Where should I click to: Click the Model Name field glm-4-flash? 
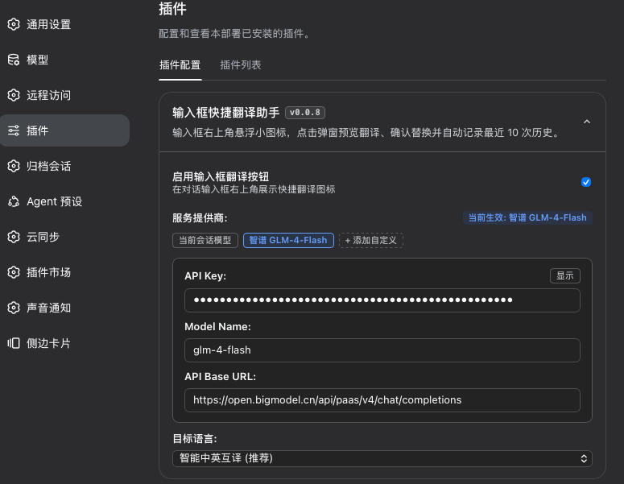(x=382, y=350)
